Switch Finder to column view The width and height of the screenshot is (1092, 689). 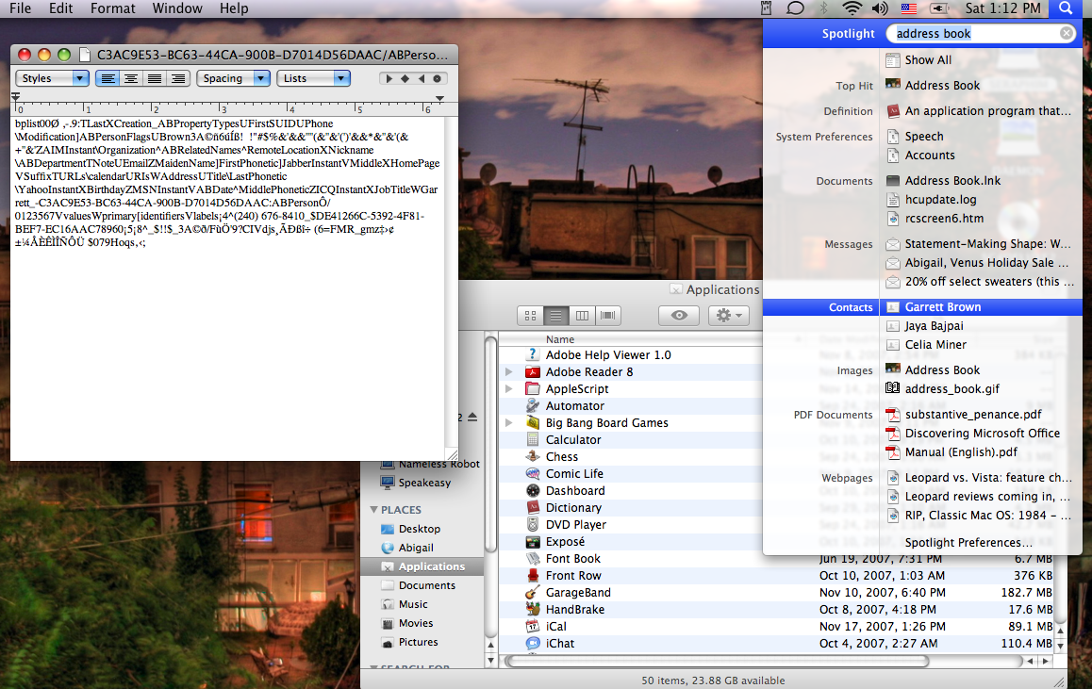coord(582,315)
